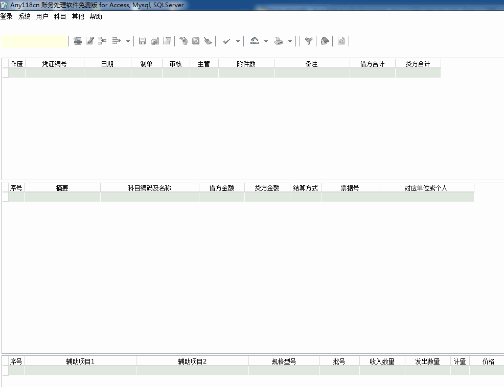Image resolution: width=504 pixels, height=387 pixels.
Task: Click the new voucher toolbar icon
Action: [x=78, y=41]
